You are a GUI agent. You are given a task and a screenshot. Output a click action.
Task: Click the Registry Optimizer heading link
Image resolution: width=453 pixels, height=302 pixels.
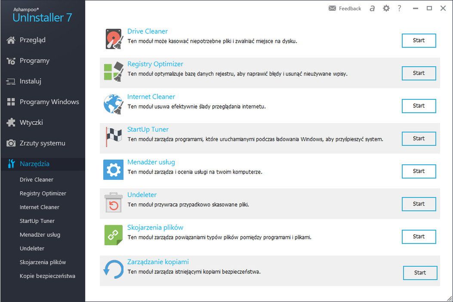[x=155, y=64]
